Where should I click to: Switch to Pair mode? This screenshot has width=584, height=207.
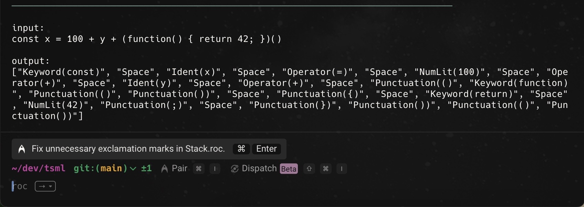(179, 168)
